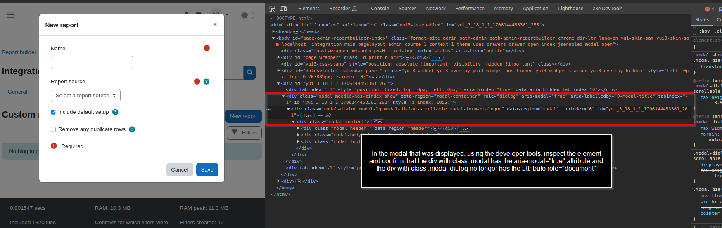This screenshot has width=722, height=228.
Task: Open the hamburger side menu
Action: point(11,15)
